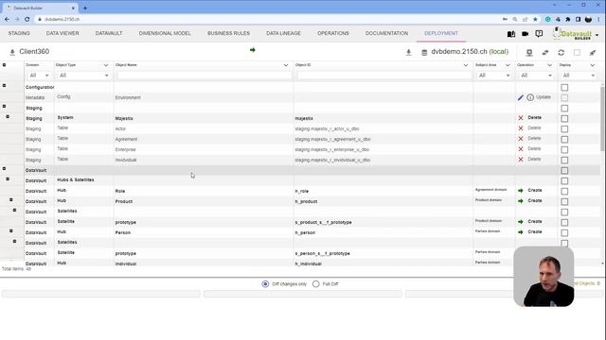
Task: Open the Subject Area filter All dropdown
Action: coord(493,76)
